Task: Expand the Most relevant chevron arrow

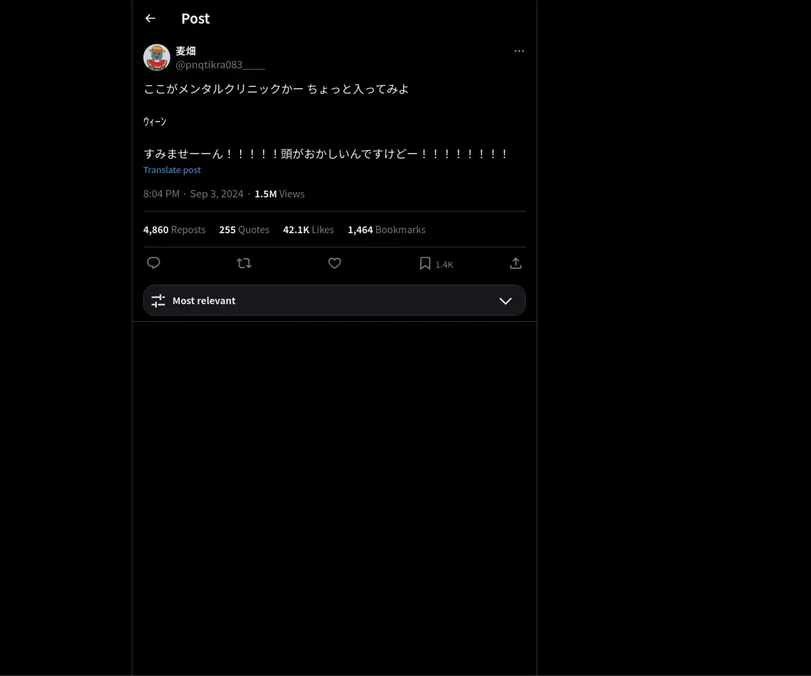Action: pos(506,301)
